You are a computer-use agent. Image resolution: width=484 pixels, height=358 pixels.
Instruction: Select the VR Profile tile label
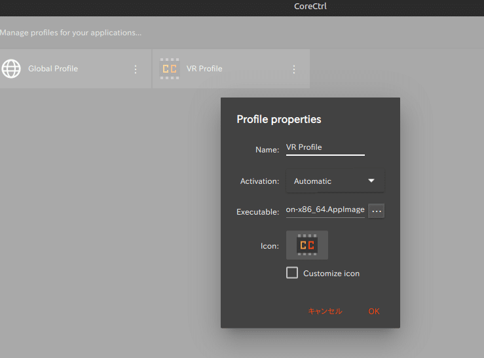[204, 69]
